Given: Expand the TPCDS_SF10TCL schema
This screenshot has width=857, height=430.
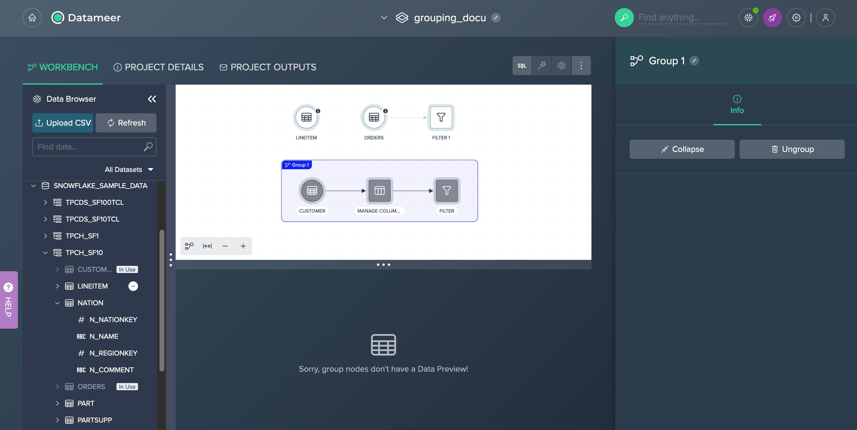Looking at the screenshot, I should click(x=46, y=219).
